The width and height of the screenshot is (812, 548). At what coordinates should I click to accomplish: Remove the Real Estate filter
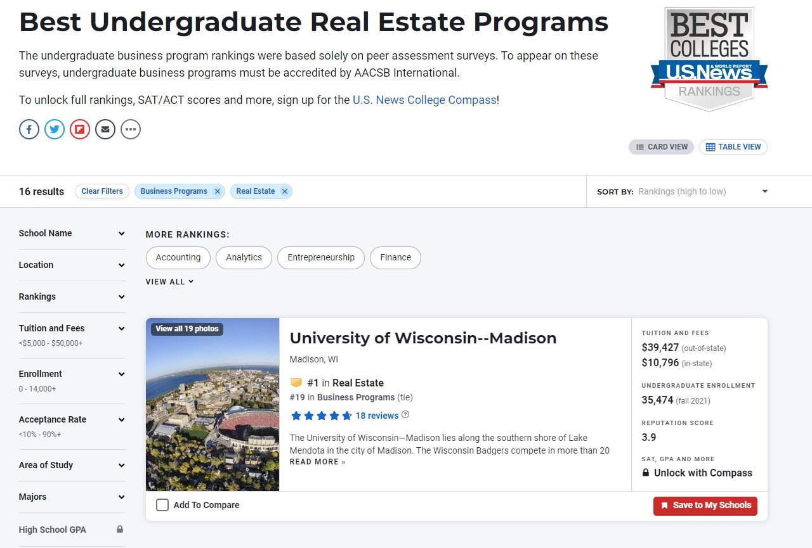click(x=285, y=191)
